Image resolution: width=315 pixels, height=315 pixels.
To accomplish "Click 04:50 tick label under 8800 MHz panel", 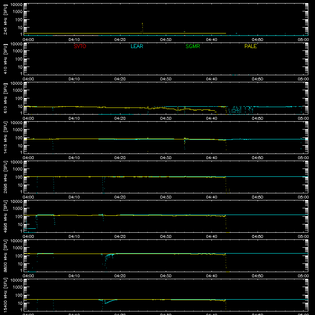I will pyautogui.click(x=258, y=276).
